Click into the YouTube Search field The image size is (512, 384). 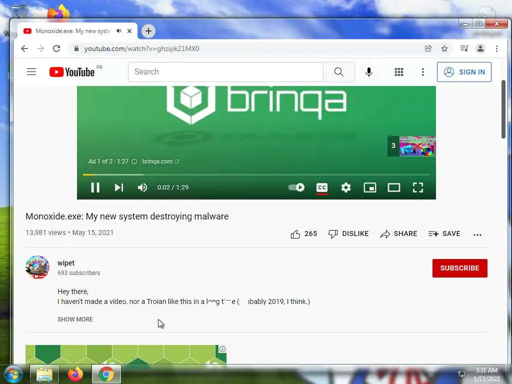(225, 72)
